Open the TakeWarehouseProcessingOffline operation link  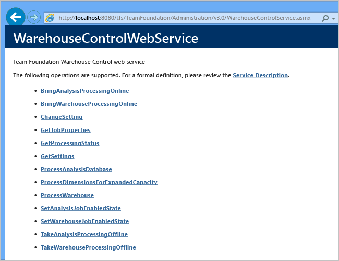88,247
